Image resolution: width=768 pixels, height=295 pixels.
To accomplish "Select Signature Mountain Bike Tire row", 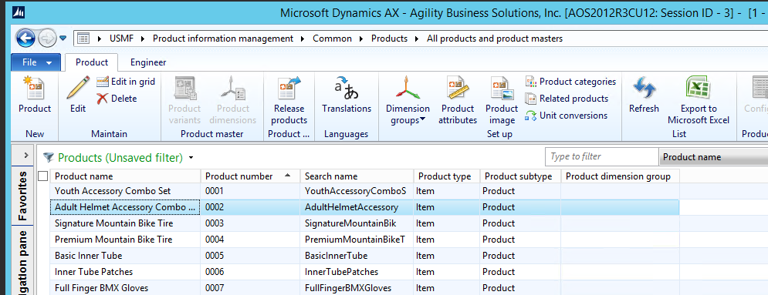I will pos(365,223).
